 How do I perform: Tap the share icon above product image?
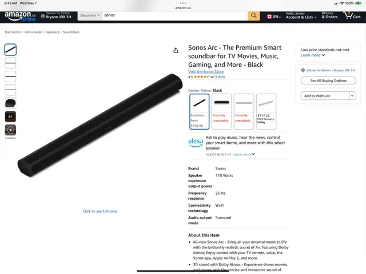176,50
